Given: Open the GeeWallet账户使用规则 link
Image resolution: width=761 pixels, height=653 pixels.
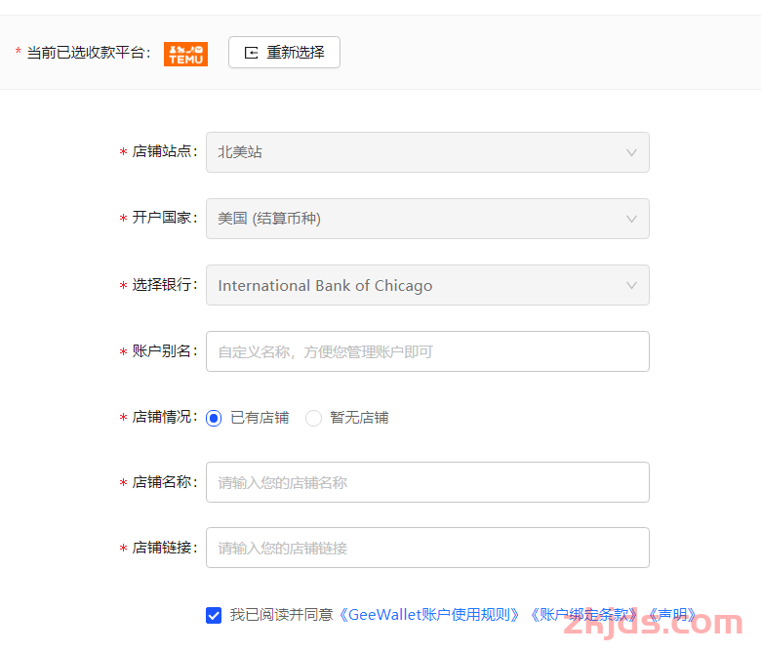Looking at the screenshot, I should pos(428,615).
